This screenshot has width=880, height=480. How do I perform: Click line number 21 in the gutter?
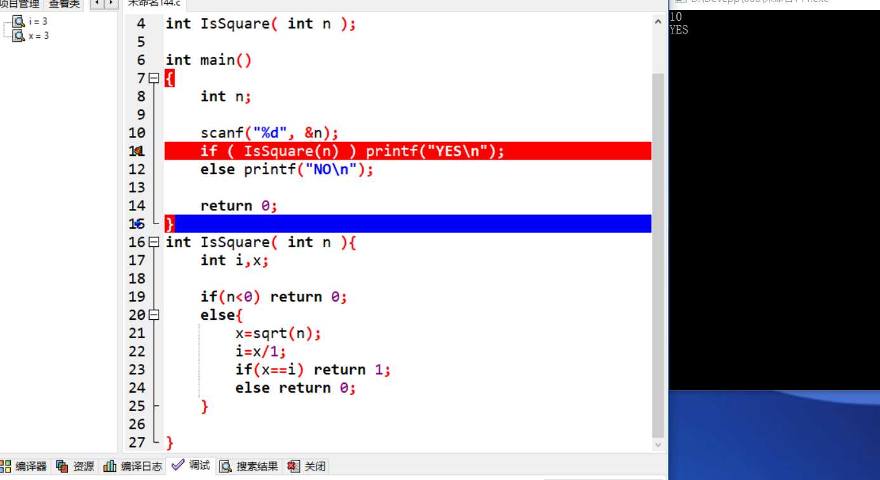(137, 333)
